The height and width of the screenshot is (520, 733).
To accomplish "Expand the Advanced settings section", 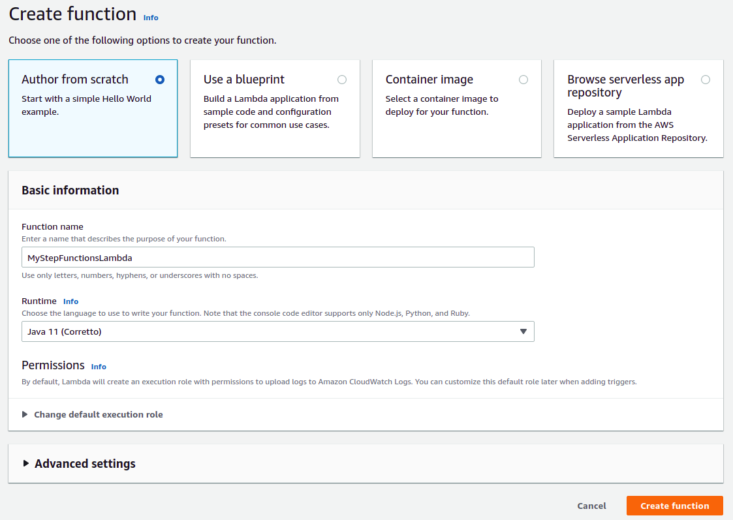I will pyautogui.click(x=85, y=464).
